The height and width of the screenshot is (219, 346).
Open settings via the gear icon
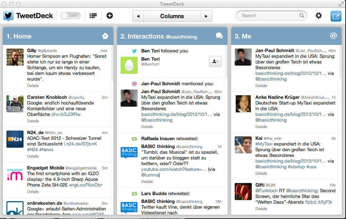[319, 16]
